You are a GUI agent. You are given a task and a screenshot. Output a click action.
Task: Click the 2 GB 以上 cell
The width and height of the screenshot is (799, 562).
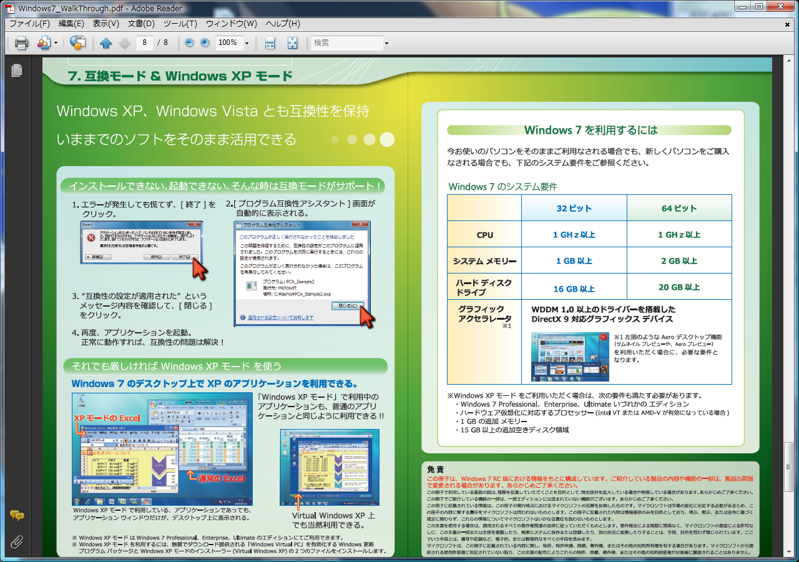point(679,261)
